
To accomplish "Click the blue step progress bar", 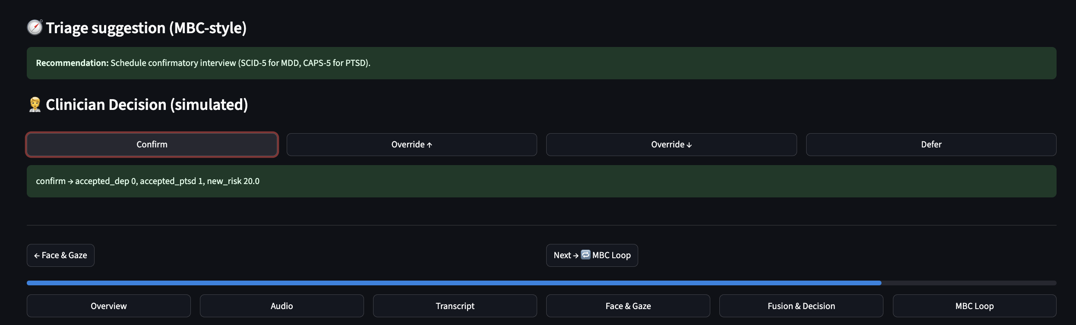I will (x=453, y=283).
